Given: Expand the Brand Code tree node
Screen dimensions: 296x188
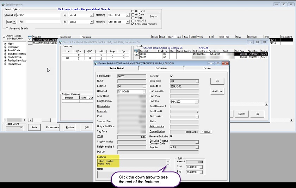Looking at the screenshot, I should tap(5, 51).
